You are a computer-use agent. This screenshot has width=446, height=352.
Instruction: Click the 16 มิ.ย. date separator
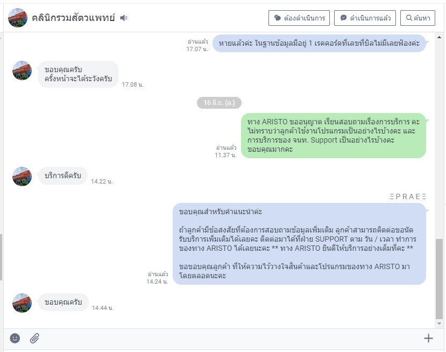click(x=219, y=103)
